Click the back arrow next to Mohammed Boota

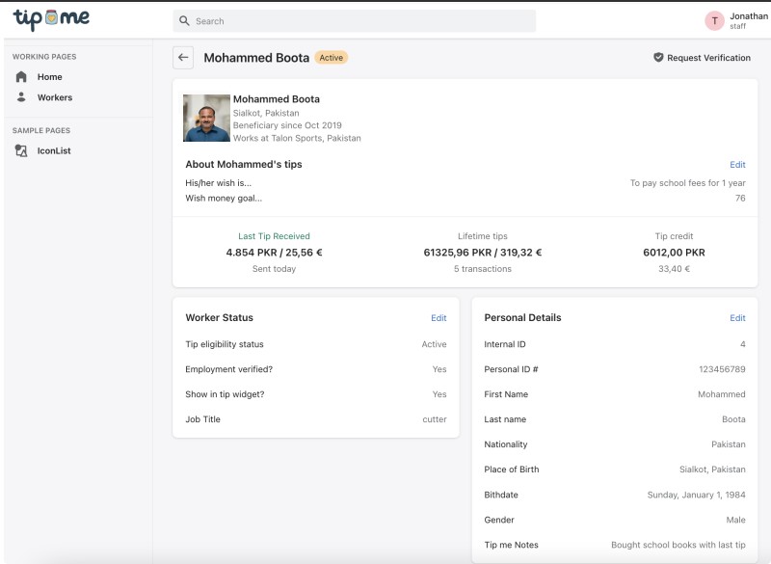pyautogui.click(x=182, y=57)
